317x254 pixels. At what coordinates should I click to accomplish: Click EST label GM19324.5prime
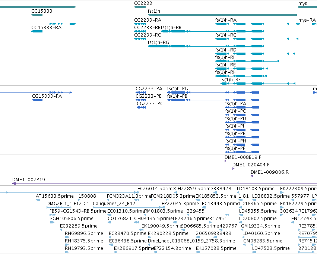[261, 226]
